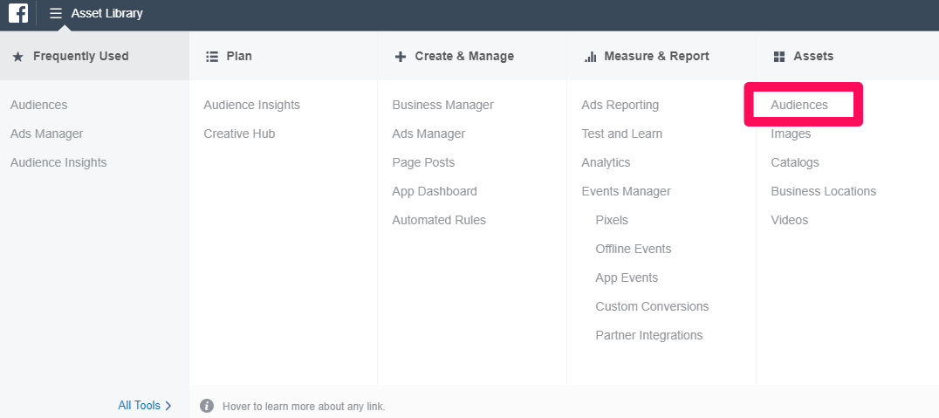Image resolution: width=939 pixels, height=418 pixels.
Task: Open the hamburger menu icon
Action: pyautogui.click(x=56, y=13)
